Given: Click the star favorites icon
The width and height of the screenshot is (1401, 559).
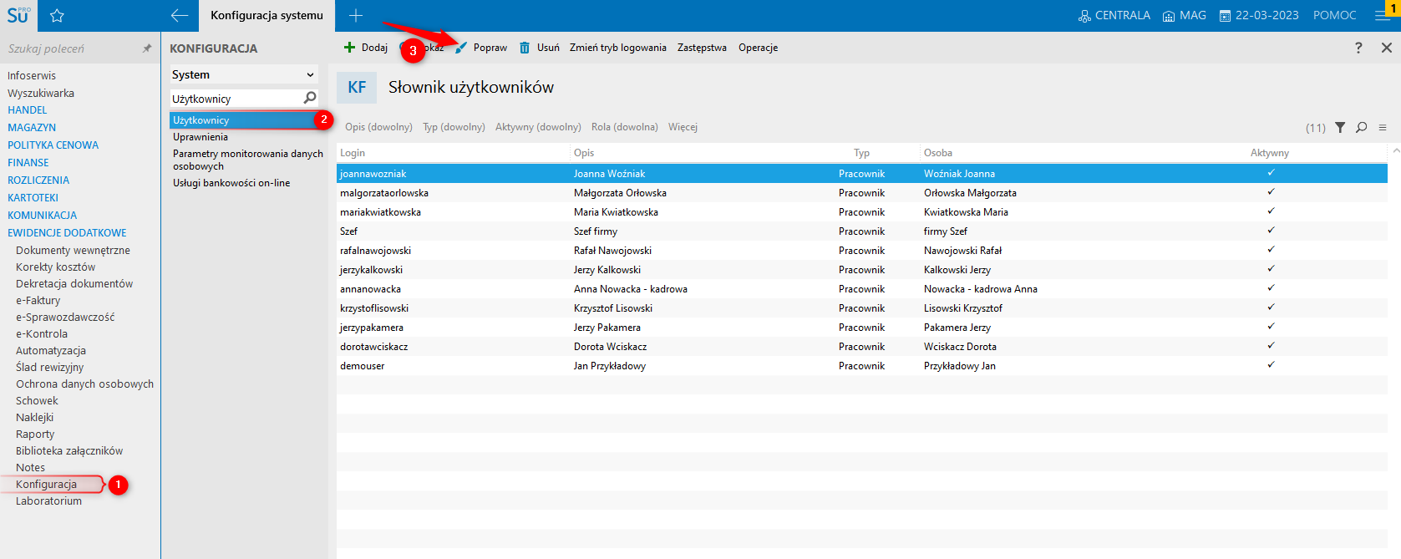Looking at the screenshot, I should (x=57, y=16).
